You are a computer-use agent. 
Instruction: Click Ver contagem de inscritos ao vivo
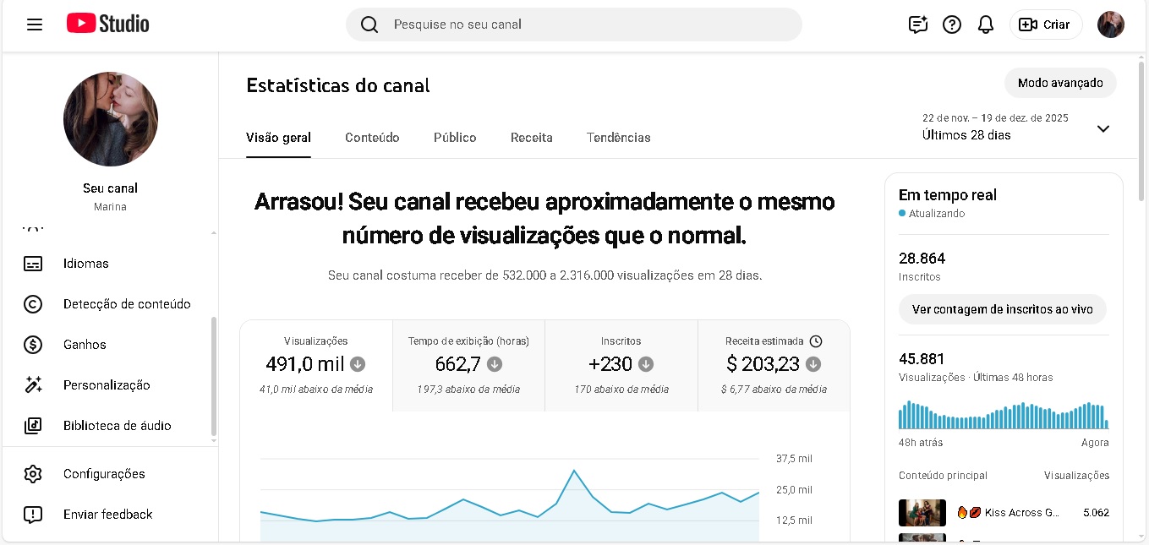[x=1002, y=309]
